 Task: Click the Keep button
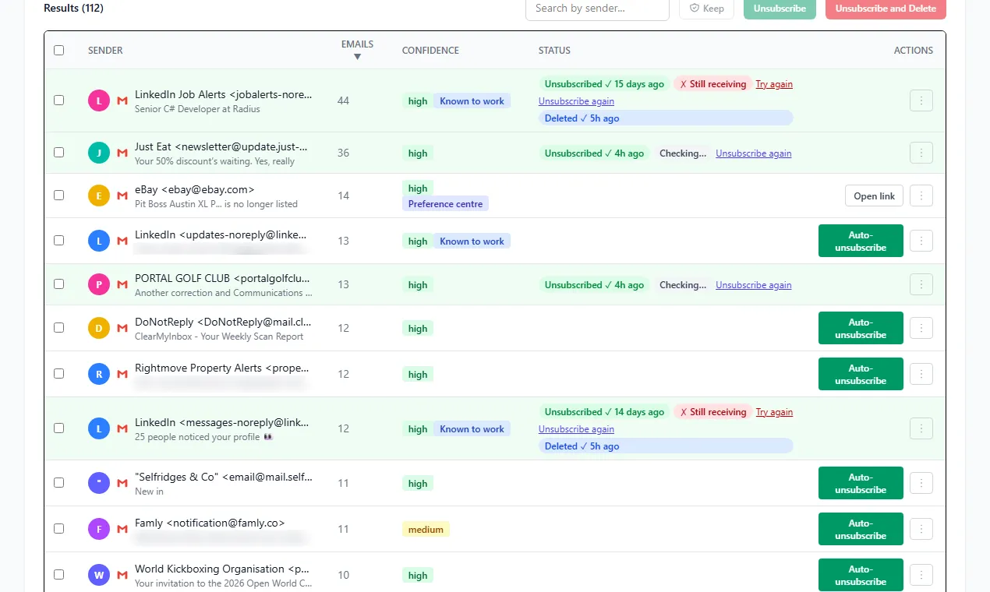pyautogui.click(x=707, y=8)
